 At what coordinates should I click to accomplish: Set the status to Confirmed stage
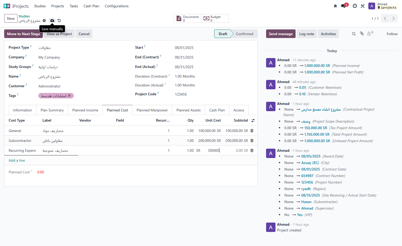[x=244, y=34]
